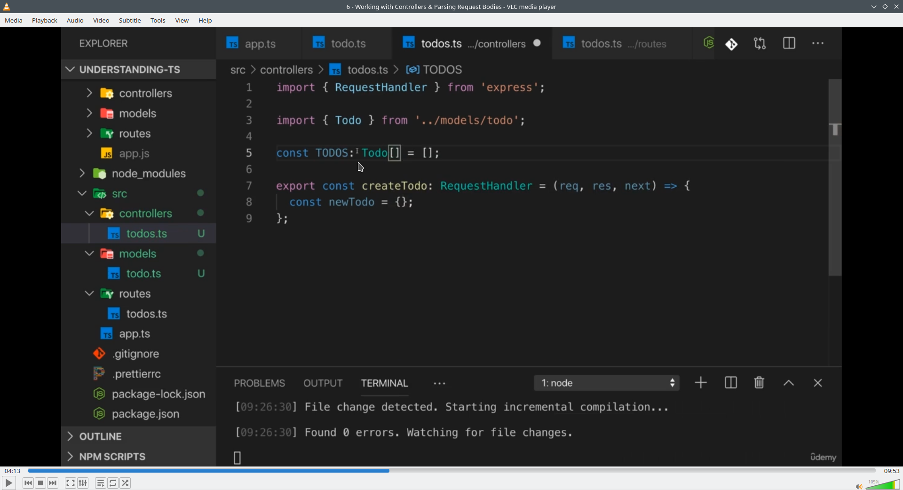This screenshot has height=490, width=903.
Task: Collapse the UNDERSTANDING-TS section
Action: point(70,69)
